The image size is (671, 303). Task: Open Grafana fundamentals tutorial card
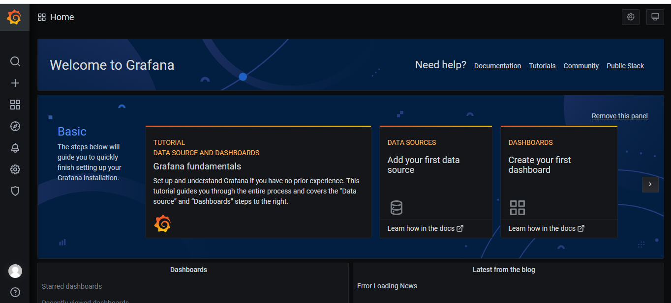click(258, 182)
